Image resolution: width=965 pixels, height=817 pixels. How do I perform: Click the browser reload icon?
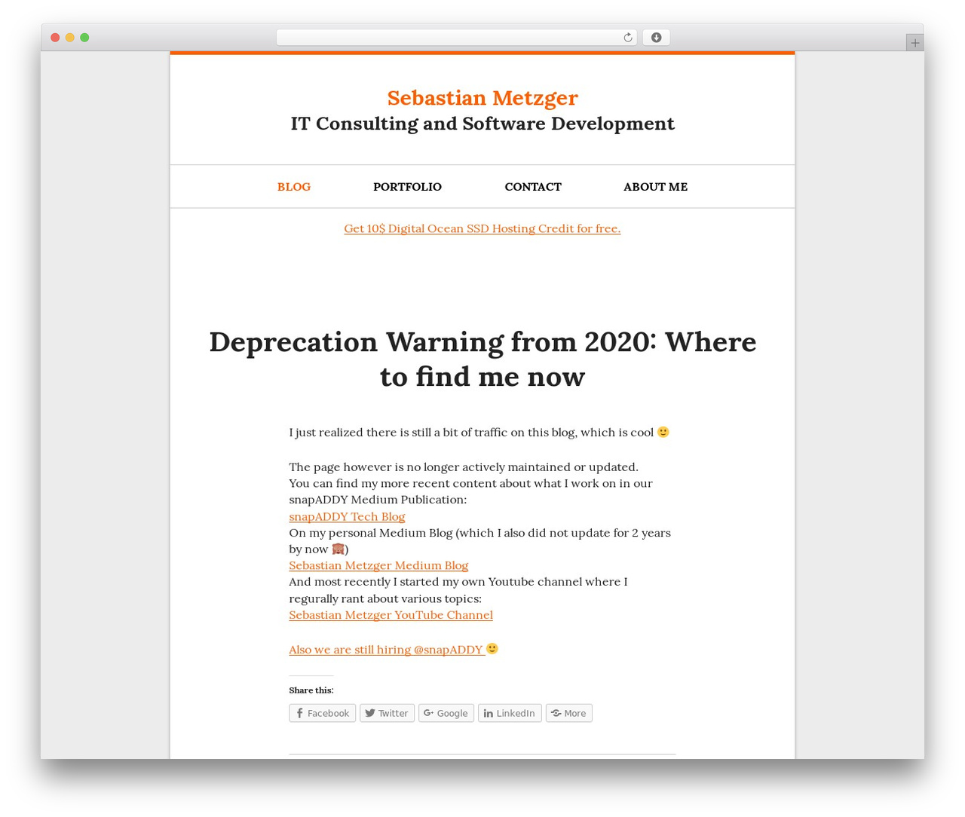[627, 38]
